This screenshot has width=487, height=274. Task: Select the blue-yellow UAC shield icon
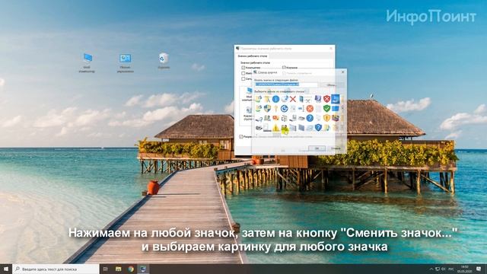267,108
